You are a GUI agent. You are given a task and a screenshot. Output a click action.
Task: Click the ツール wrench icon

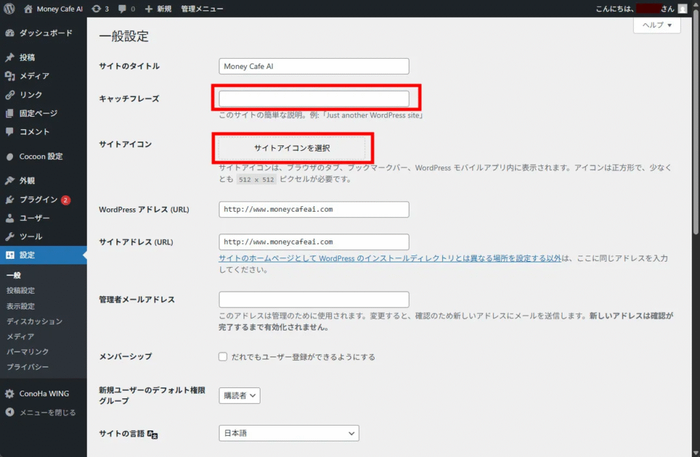pos(10,236)
